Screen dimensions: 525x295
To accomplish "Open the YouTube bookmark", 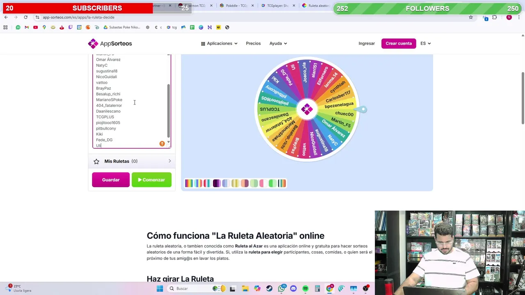I will coord(35,27).
